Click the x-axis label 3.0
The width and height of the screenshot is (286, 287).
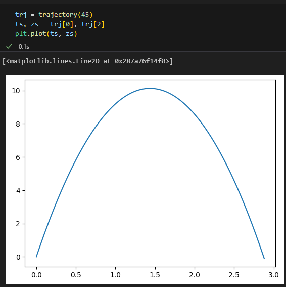(x=273, y=275)
